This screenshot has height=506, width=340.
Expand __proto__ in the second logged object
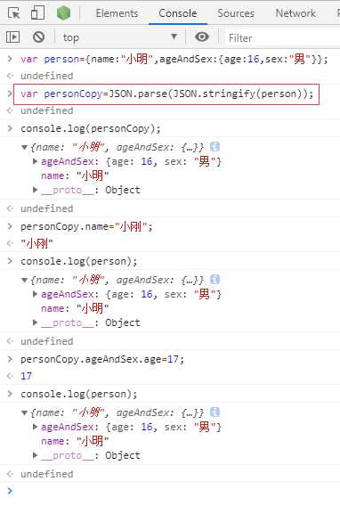point(35,322)
